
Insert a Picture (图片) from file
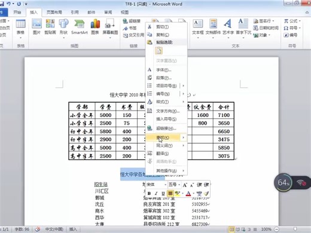tap(37, 27)
